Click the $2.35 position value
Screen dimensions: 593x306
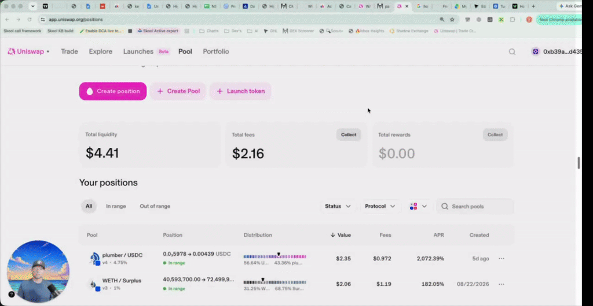[343, 259]
